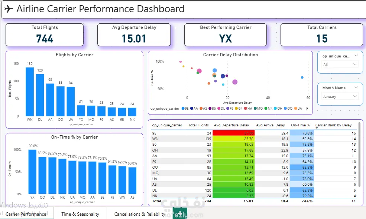The width and height of the screenshot is (366, 219).
Task: Expand the op_unique_carrier slicer header chevron
Action: [x=356, y=56]
